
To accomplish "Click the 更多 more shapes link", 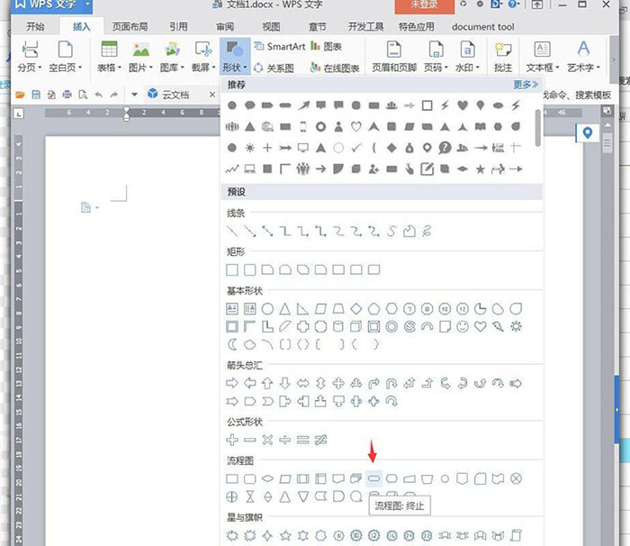I will click(526, 85).
